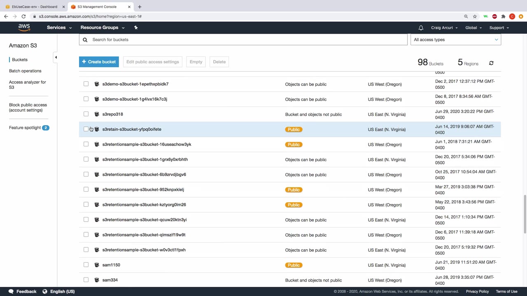Click the Empty button
527x296 pixels.
pos(196,62)
